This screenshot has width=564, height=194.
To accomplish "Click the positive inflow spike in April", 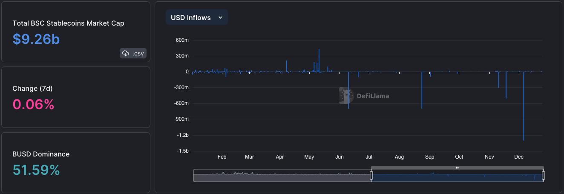I will [287, 66].
